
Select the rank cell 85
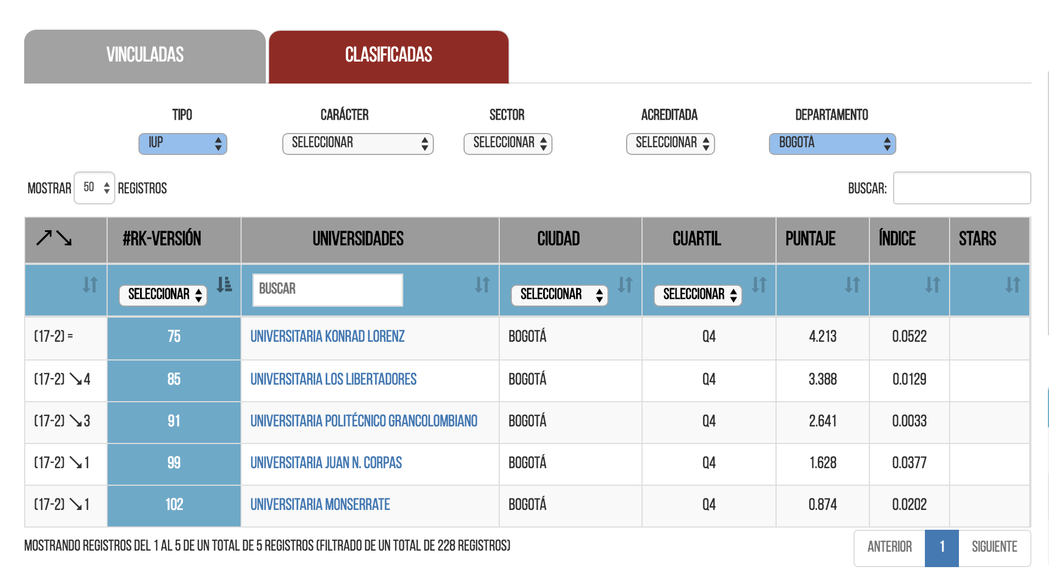coord(174,380)
